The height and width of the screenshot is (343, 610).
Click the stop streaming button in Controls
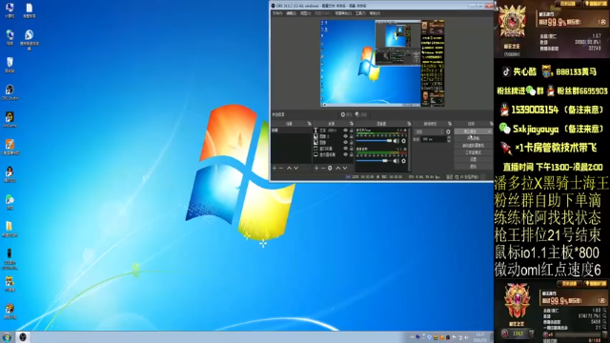[470, 131]
